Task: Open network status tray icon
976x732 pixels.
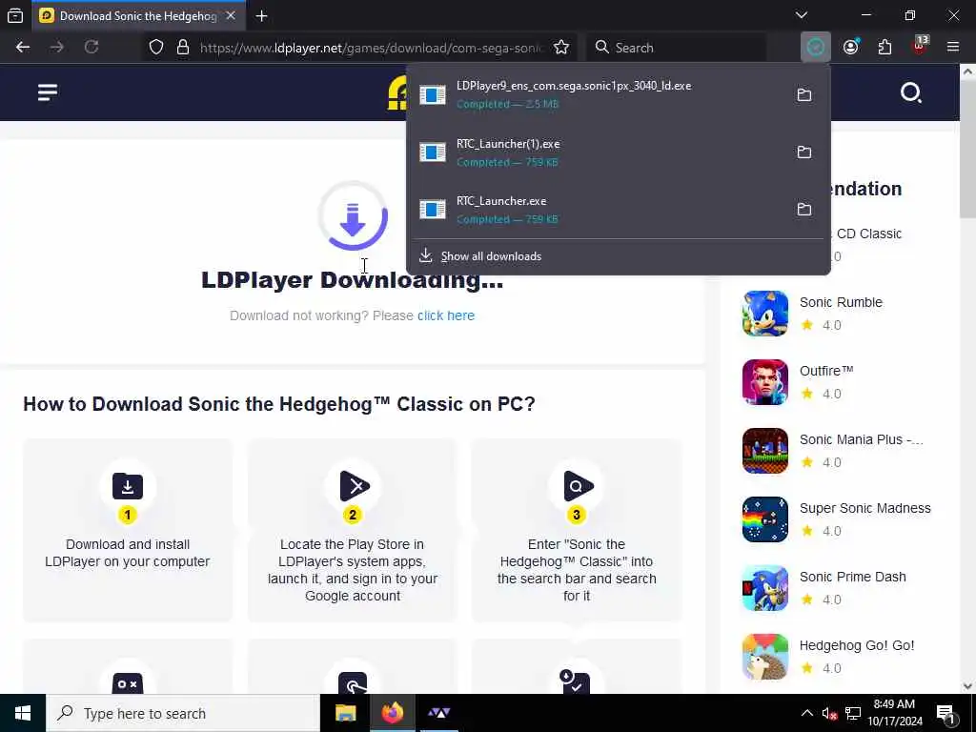Action: tap(853, 713)
